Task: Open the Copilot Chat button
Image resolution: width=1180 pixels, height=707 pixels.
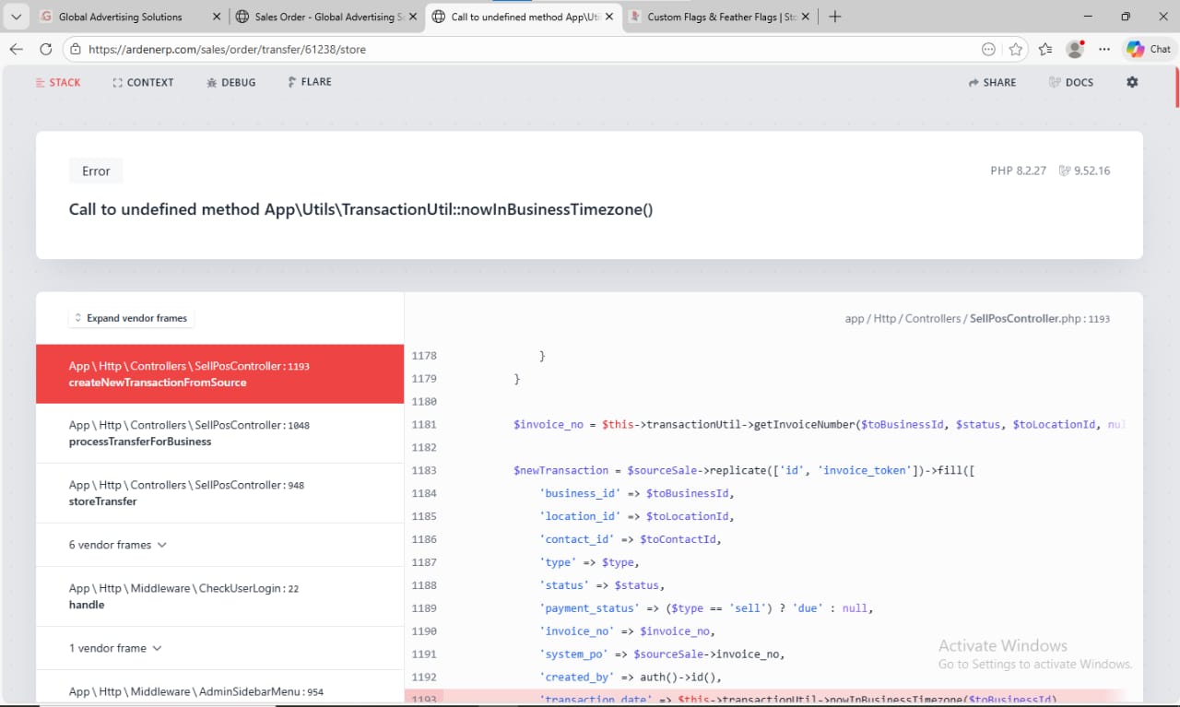Action: click(x=1149, y=49)
